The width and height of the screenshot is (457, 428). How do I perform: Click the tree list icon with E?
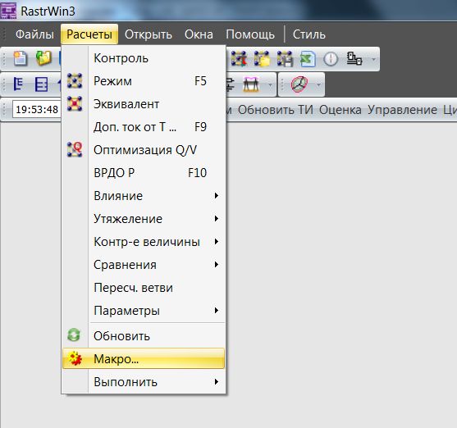tap(18, 84)
